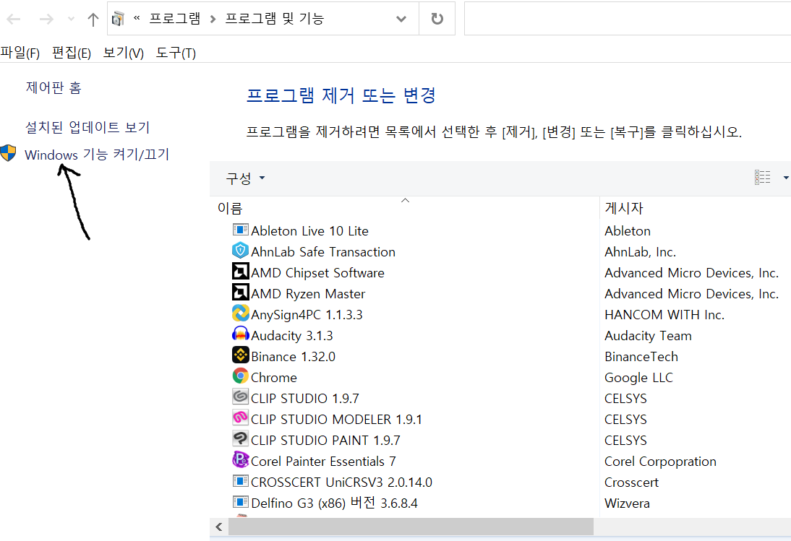
Task: Select Chrome program name
Action: click(274, 377)
